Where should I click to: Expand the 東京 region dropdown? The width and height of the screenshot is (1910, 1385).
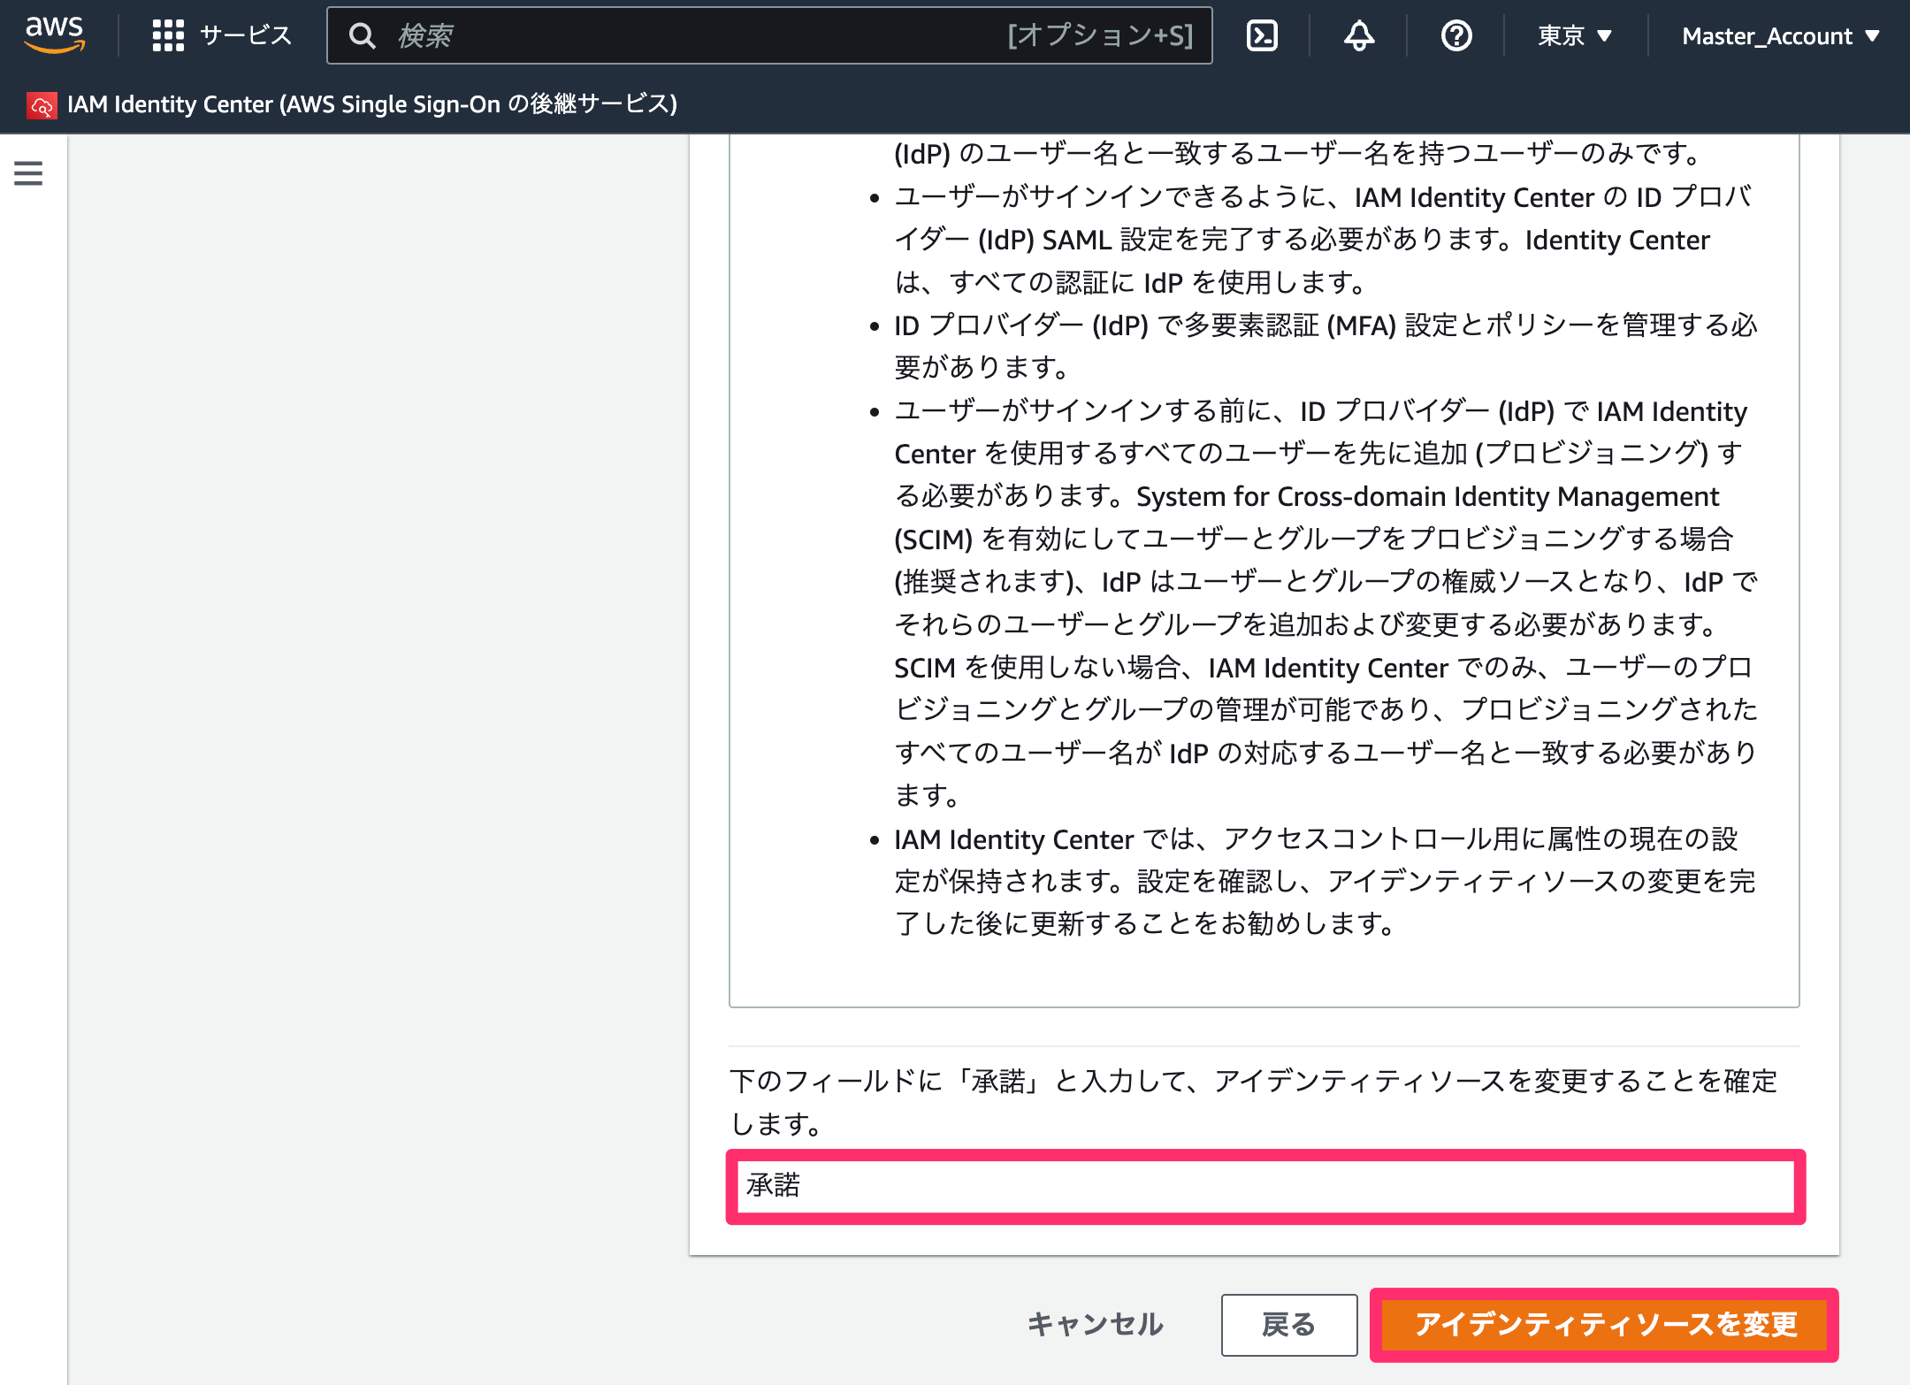point(1575,35)
